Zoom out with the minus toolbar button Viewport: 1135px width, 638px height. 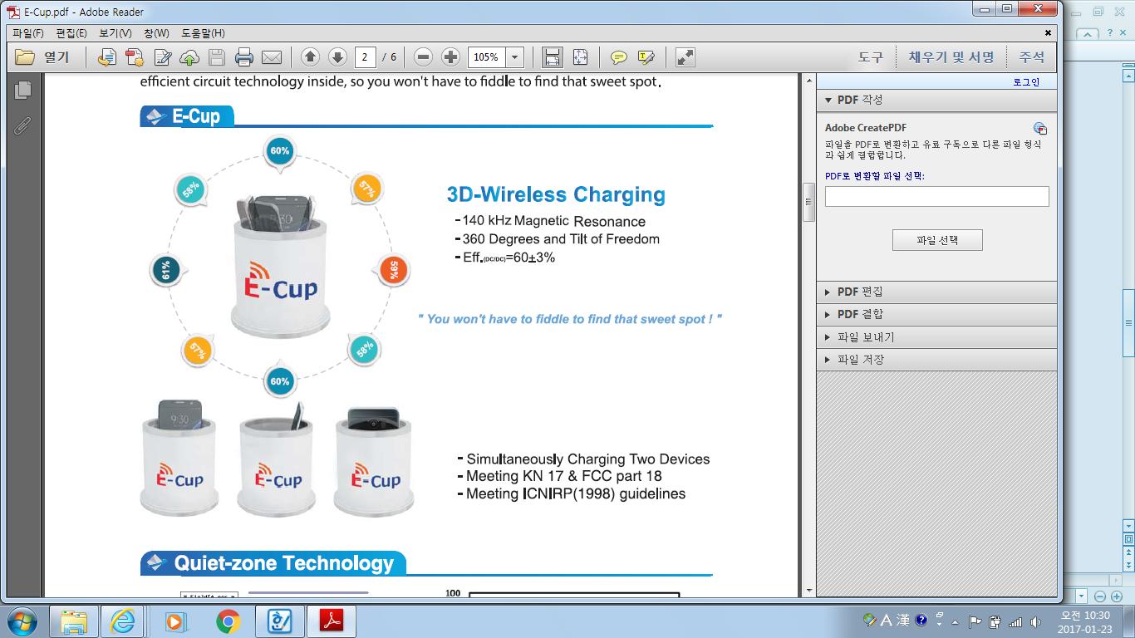pyautogui.click(x=423, y=57)
